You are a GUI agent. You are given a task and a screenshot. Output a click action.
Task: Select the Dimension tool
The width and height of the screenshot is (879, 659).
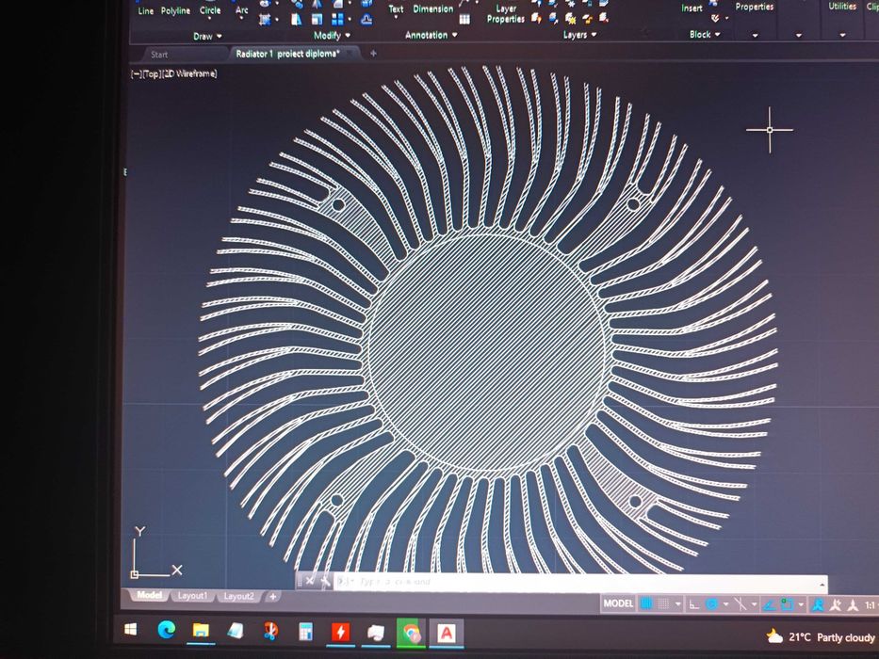(x=432, y=9)
